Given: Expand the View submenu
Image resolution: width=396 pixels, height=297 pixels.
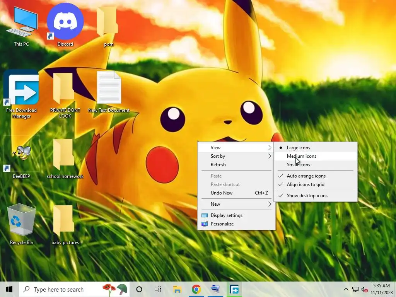Looking at the screenshot, I should pos(236,148).
